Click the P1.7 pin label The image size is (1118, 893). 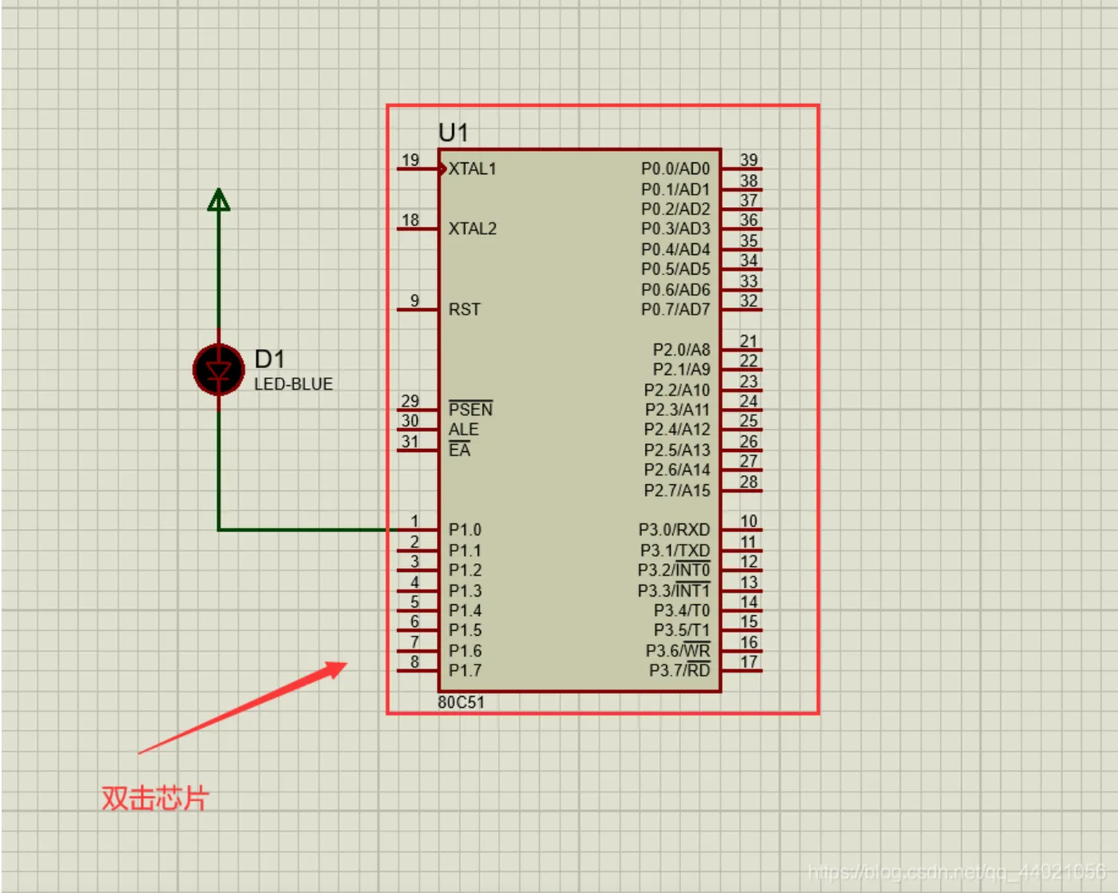pos(465,670)
